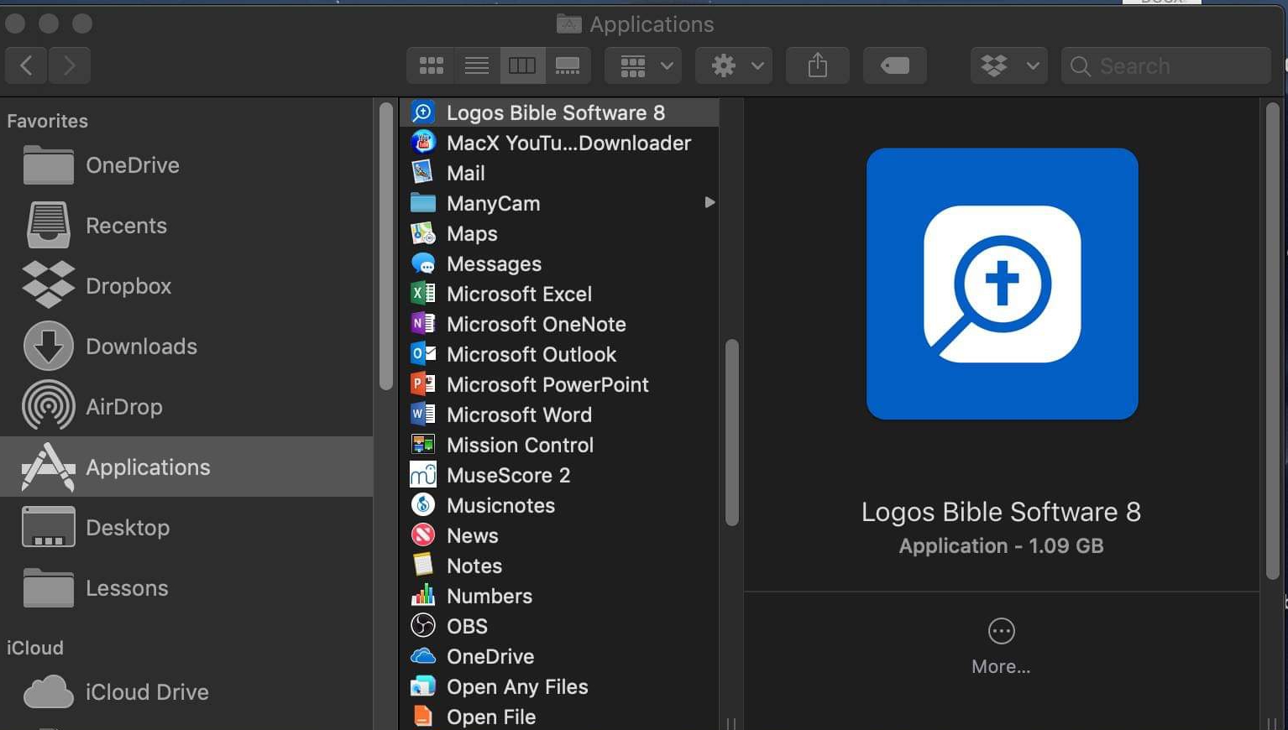Select the Musicnotes app icon
This screenshot has height=730, width=1288.
pos(423,505)
